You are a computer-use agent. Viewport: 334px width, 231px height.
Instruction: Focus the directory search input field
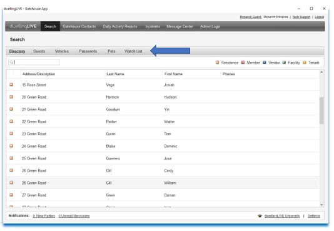pyautogui.click(x=34, y=62)
